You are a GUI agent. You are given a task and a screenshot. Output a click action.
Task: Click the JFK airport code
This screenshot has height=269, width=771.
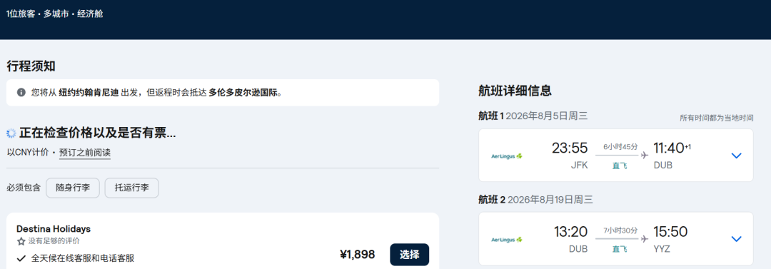point(579,166)
